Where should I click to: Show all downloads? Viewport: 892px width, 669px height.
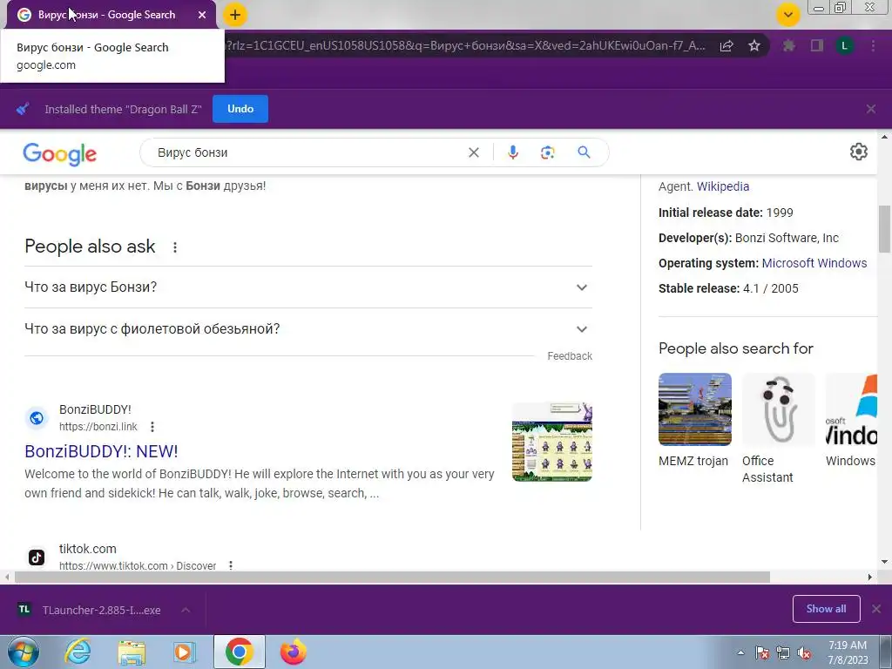(826, 609)
